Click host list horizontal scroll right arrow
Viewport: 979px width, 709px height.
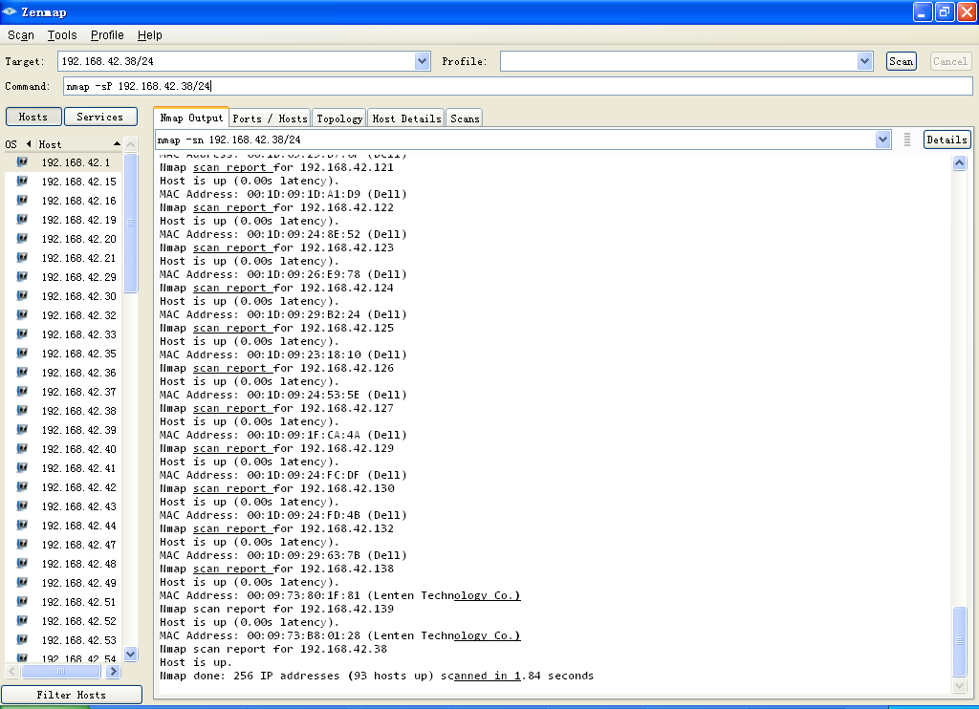pos(113,672)
